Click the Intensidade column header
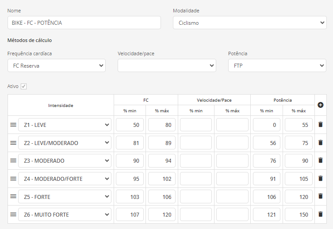This screenshot has width=333, height=229. point(61,106)
